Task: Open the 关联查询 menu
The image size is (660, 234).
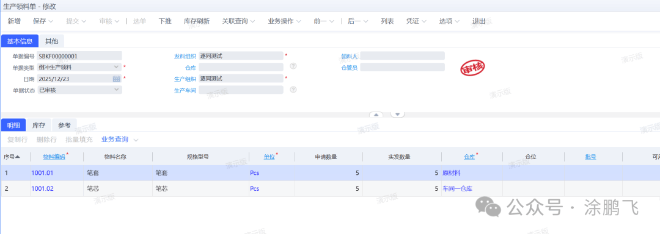Action: pyautogui.click(x=239, y=21)
